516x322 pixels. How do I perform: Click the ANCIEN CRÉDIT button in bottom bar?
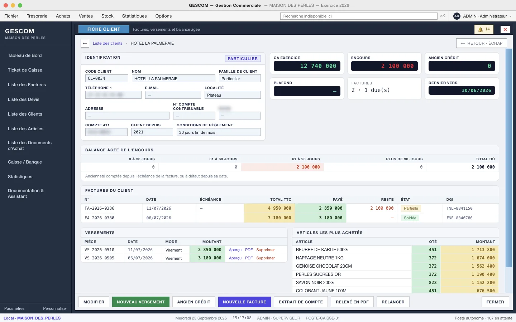[x=194, y=302]
